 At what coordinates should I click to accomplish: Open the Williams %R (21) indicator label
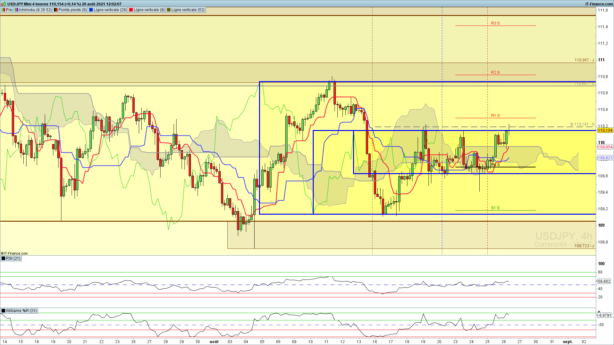click(19, 311)
